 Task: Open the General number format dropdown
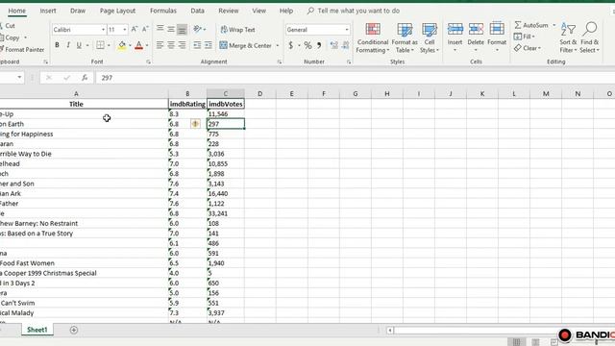coord(347,30)
